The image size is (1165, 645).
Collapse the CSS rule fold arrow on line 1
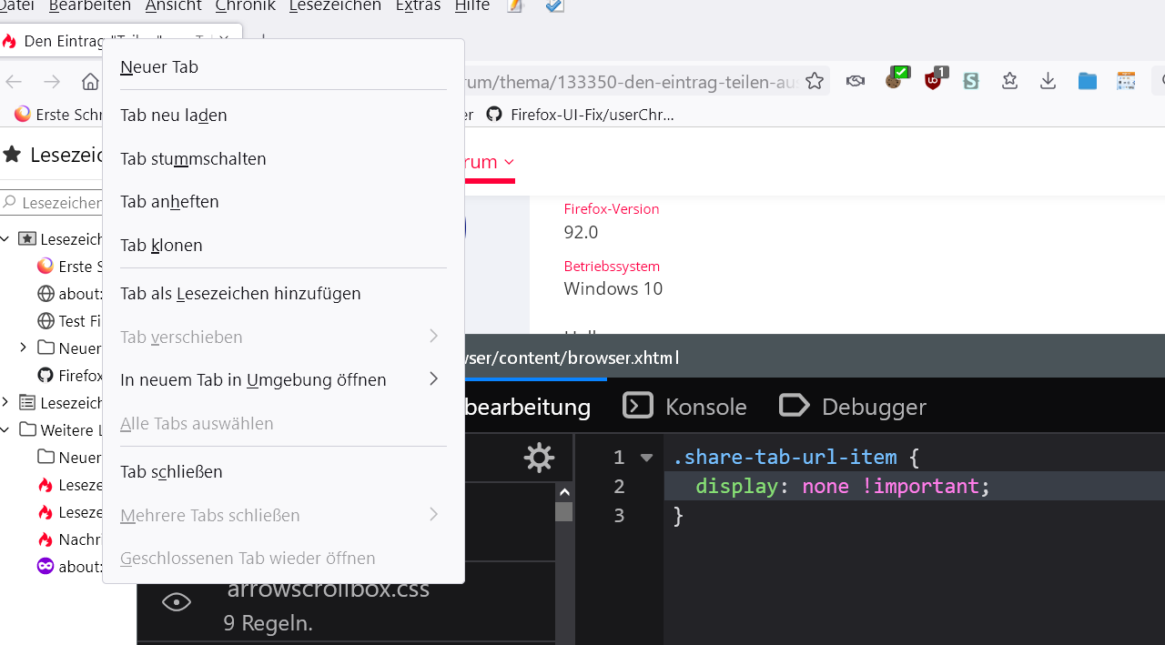coord(646,458)
